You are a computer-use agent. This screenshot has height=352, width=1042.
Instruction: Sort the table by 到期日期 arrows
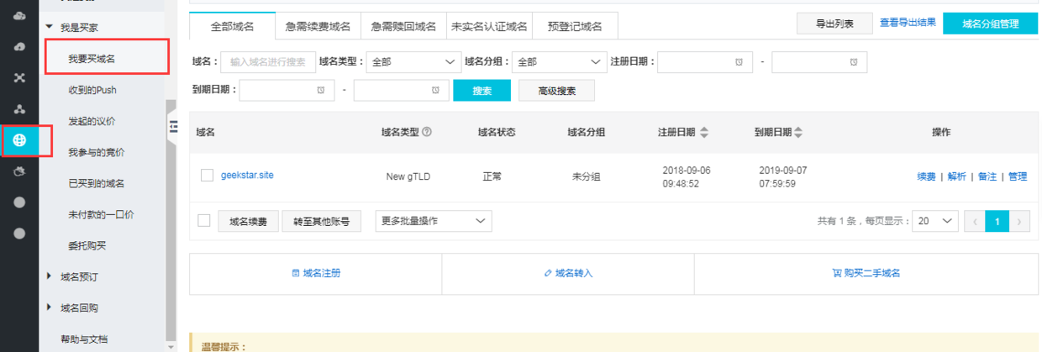[798, 133]
